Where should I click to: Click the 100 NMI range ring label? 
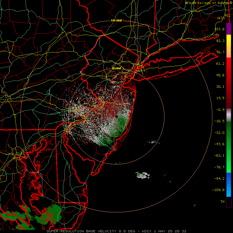click(116, 20)
